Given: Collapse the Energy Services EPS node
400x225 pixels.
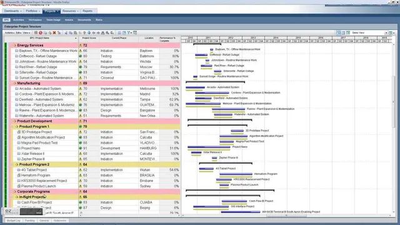Looking at the screenshot, I should 14,45.
